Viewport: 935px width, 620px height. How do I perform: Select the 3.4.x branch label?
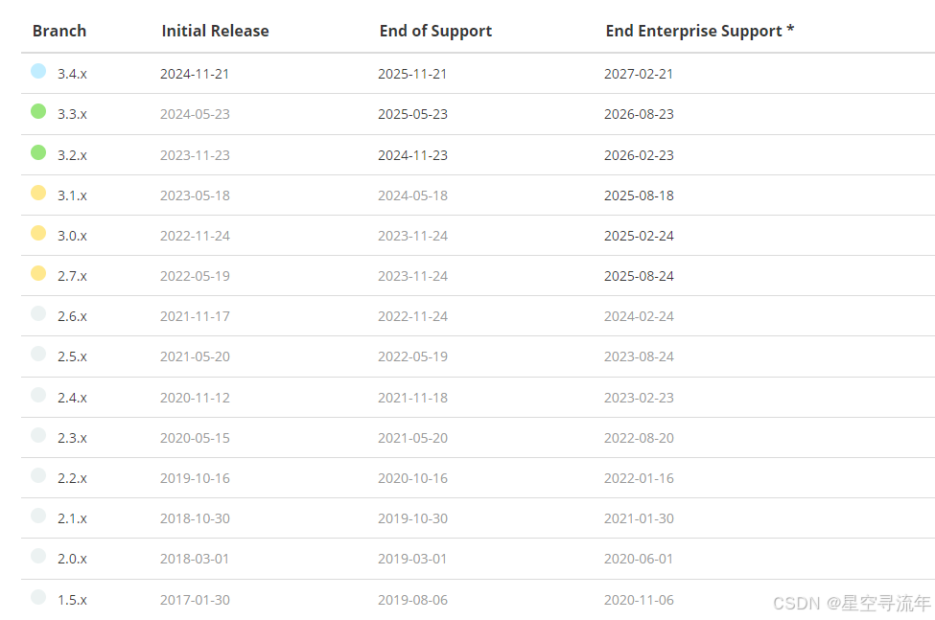pyautogui.click(x=72, y=74)
